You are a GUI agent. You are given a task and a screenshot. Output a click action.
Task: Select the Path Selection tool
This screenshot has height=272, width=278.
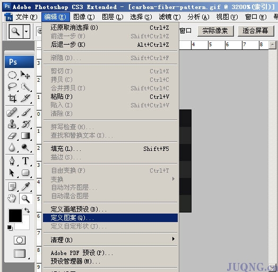click(12, 173)
